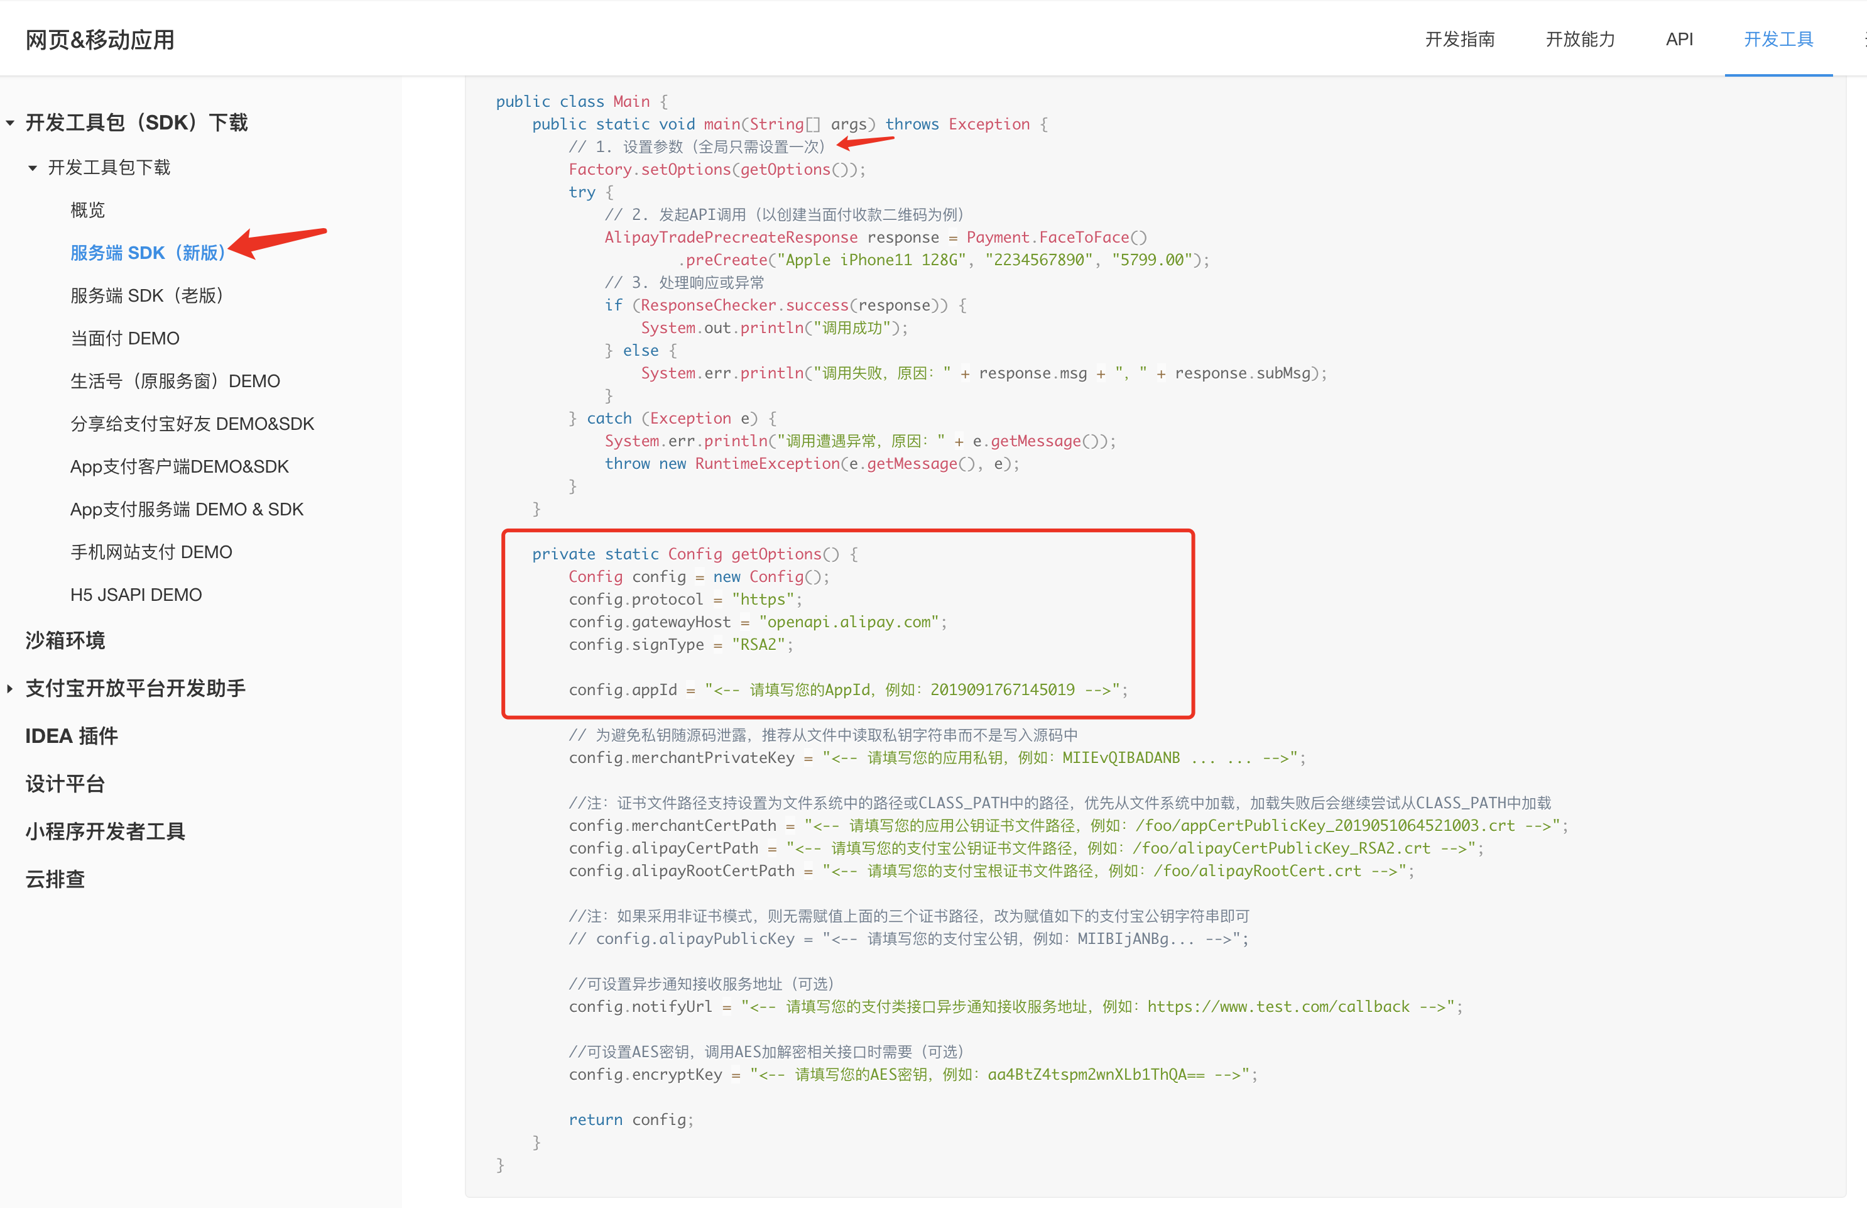Open H5 JSAPI DEMO entry
Viewport: 1867px width, 1208px height.
136,595
